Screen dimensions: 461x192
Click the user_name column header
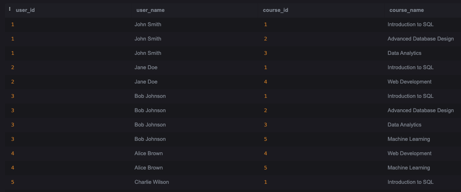pyautogui.click(x=150, y=10)
